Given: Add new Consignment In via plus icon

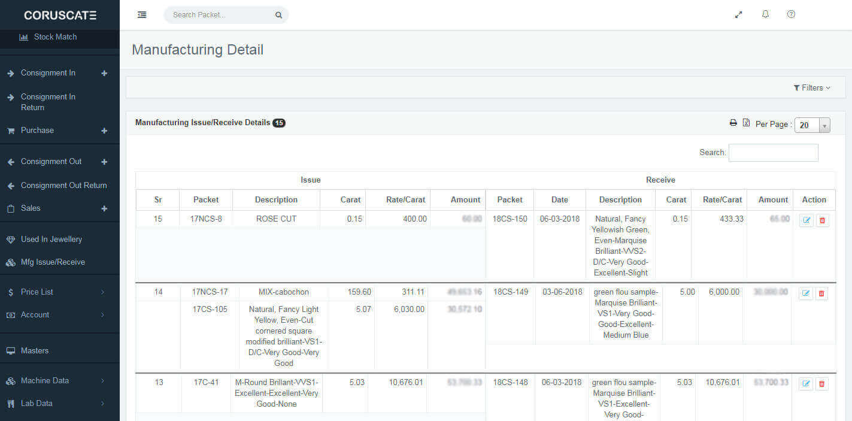Looking at the screenshot, I should click(104, 73).
